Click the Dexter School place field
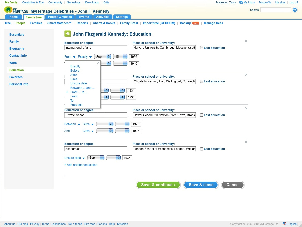The width and height of the screenshot is (302, 227). pos(164,115)
